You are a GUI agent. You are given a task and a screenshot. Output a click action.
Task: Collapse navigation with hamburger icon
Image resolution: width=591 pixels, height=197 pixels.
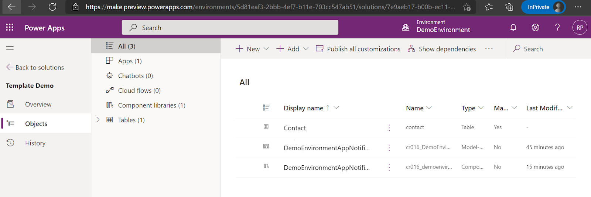click(10, 48)
